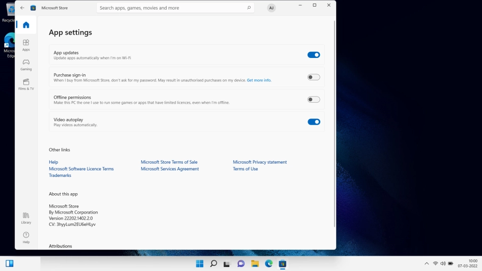The width and height of the screenshot is (482, 271).
Task: Open the Get more info link
Action: tap(259, 80)
